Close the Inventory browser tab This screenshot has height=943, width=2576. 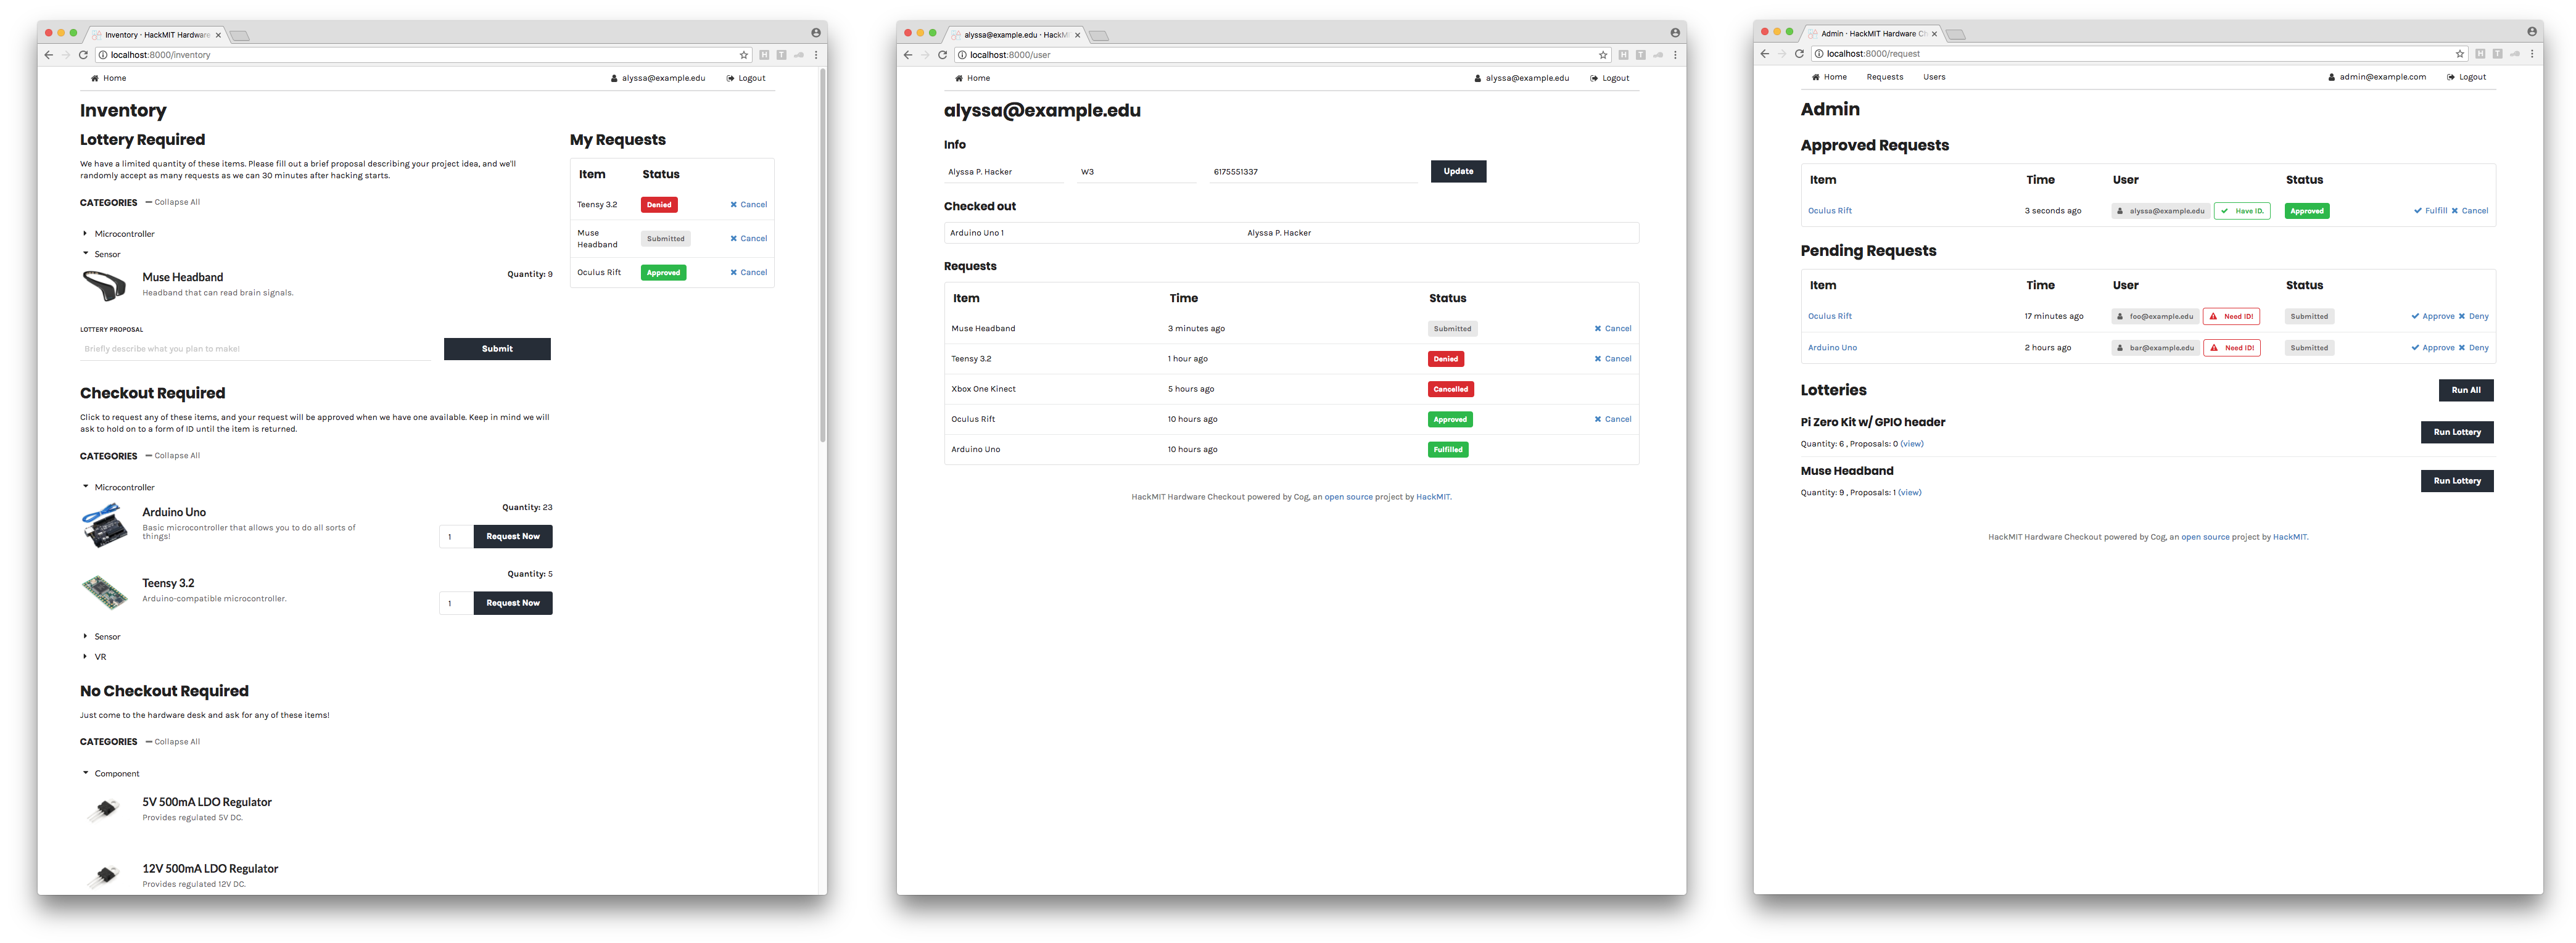(218, 35)
